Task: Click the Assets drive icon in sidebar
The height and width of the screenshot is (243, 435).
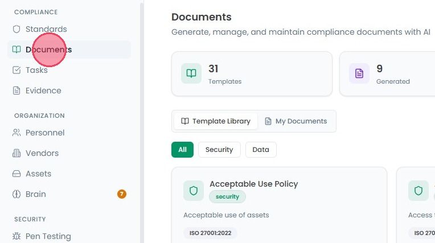Action: click(x=17, y=174)
